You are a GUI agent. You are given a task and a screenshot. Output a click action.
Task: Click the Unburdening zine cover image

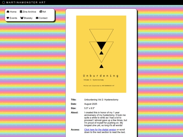click(101, 54)
